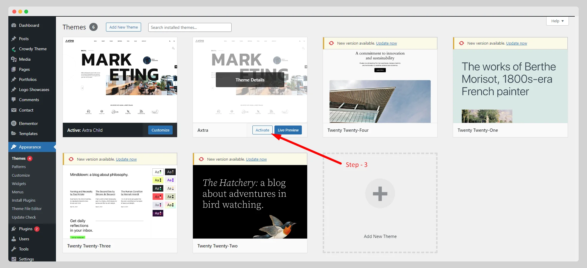Click the Plugins plug icon
This screenshot has height=268, width=587.
(x=14, y=229)
